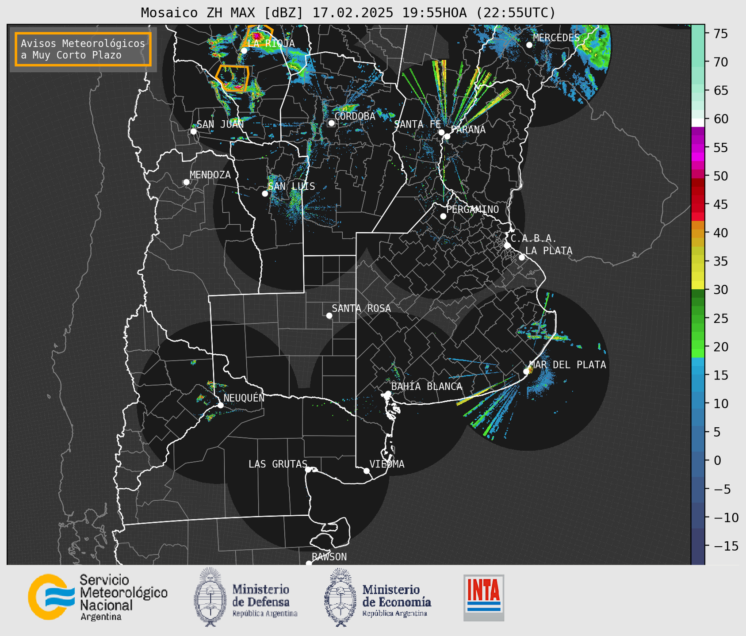
Task: Click the Mar del Plata city marker
Action: coord(526,372)
